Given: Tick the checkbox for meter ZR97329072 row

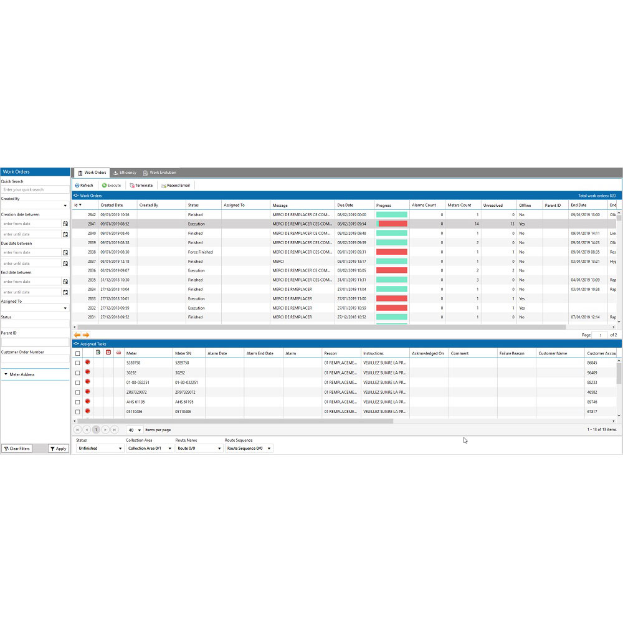Looking at the screenshot, I should click(x=77, y=391).
